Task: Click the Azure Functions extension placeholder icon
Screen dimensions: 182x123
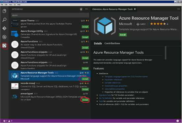Action: pos(15,44)
